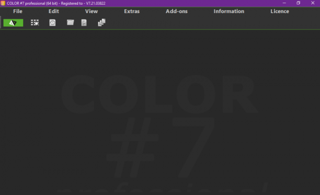The height and width of the screenshot is (195, 320).
Task: Click the text document toolbar icon
Action: coord(84,22)
